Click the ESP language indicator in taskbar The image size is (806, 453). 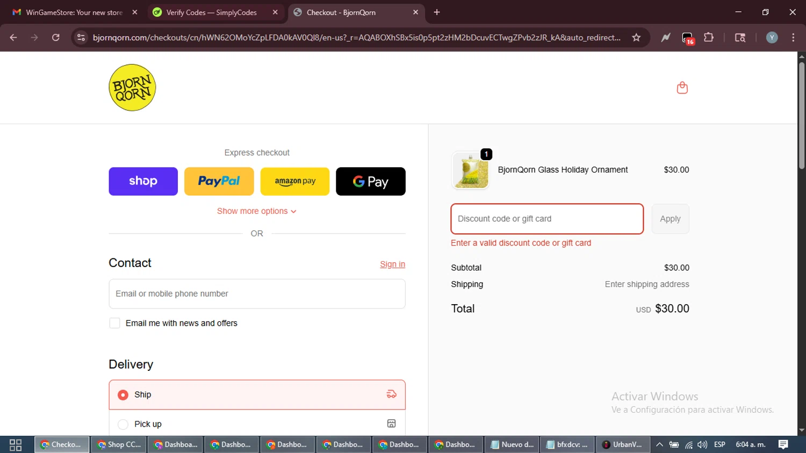719,444
